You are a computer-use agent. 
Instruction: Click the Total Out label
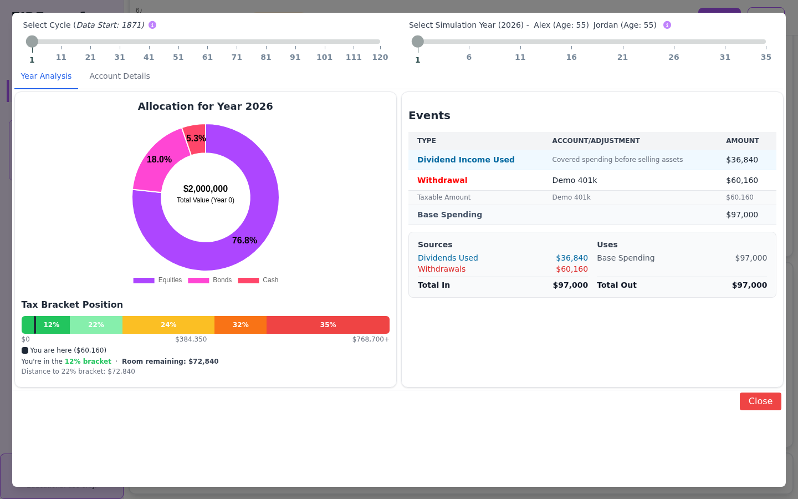[617, 285]
